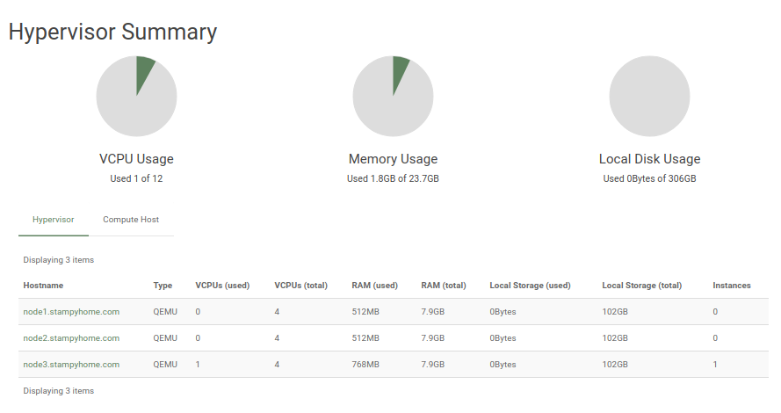The image size is (781, 413).
Task: Switch to the Compute Host tab
Action: [x=131, y=220]
